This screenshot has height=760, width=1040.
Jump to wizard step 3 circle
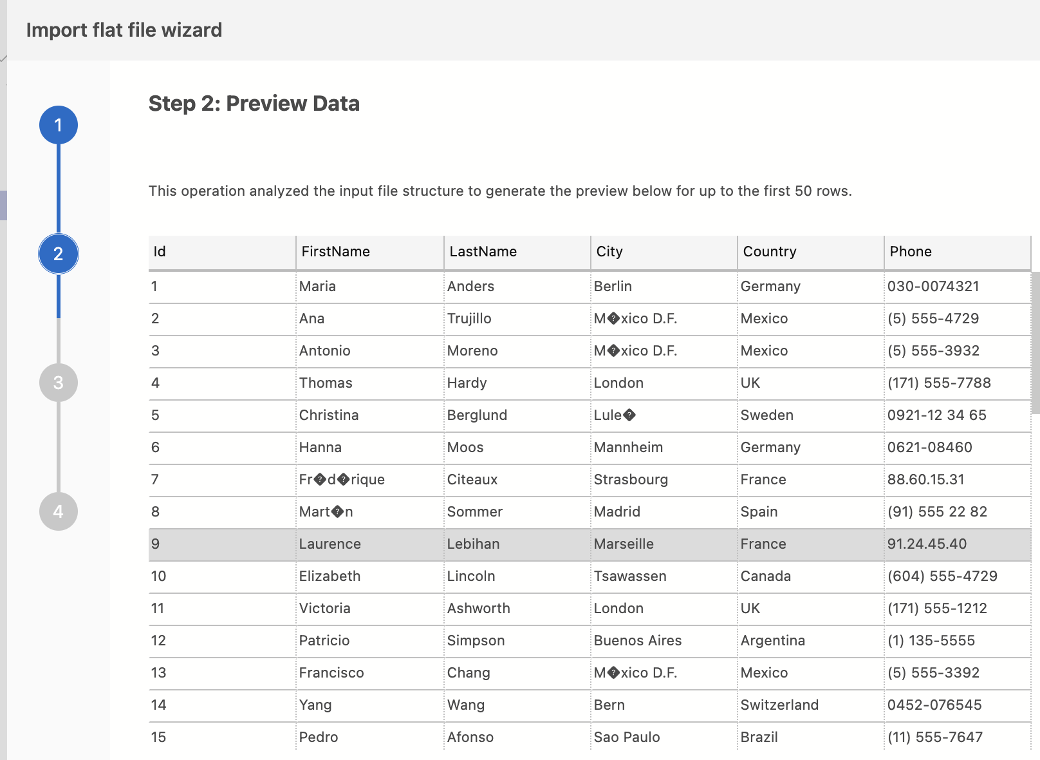[x=59, y=383]
